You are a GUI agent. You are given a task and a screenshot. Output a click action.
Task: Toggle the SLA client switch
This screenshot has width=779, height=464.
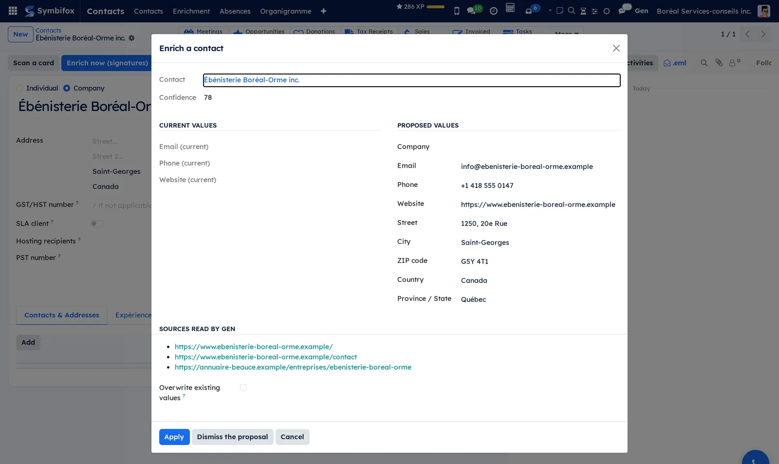pyautogui.click(x=97, y=223)
